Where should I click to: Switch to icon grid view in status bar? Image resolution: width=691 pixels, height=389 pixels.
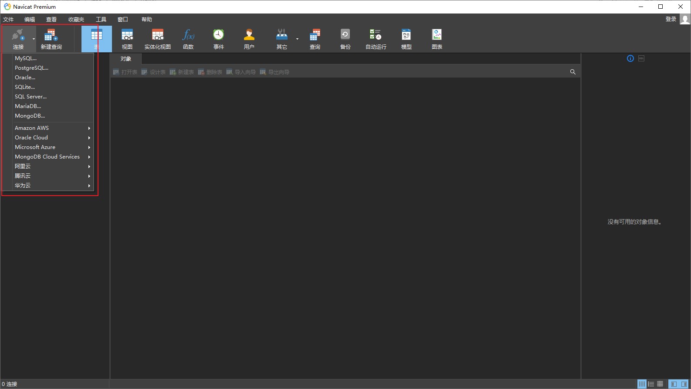click(642, 384)
